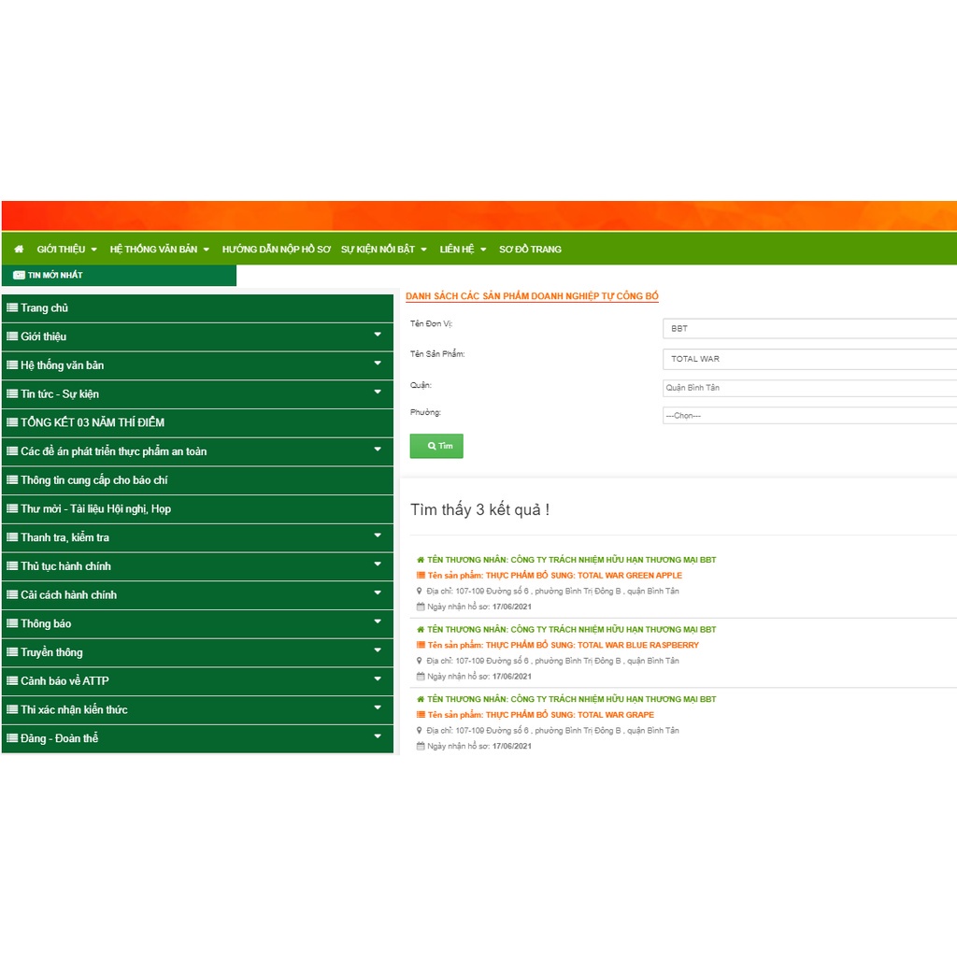Open SỰ KIỆN NỔI BẬT menu
957x957 pixels.
coord(383,250)
